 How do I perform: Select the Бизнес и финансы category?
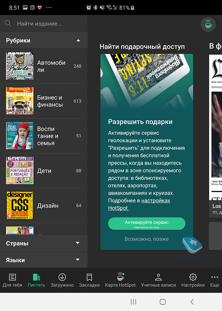(x=50, y=101)
